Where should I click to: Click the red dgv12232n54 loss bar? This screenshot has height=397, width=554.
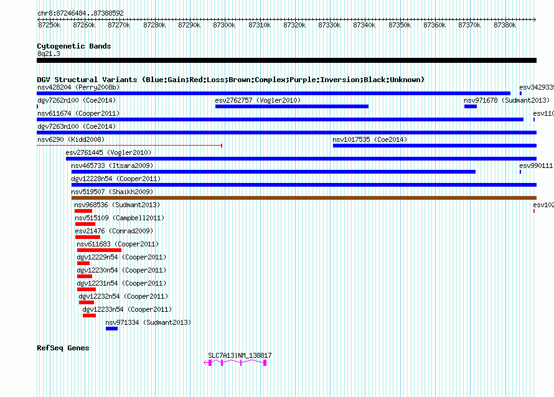tap(87, 302)
